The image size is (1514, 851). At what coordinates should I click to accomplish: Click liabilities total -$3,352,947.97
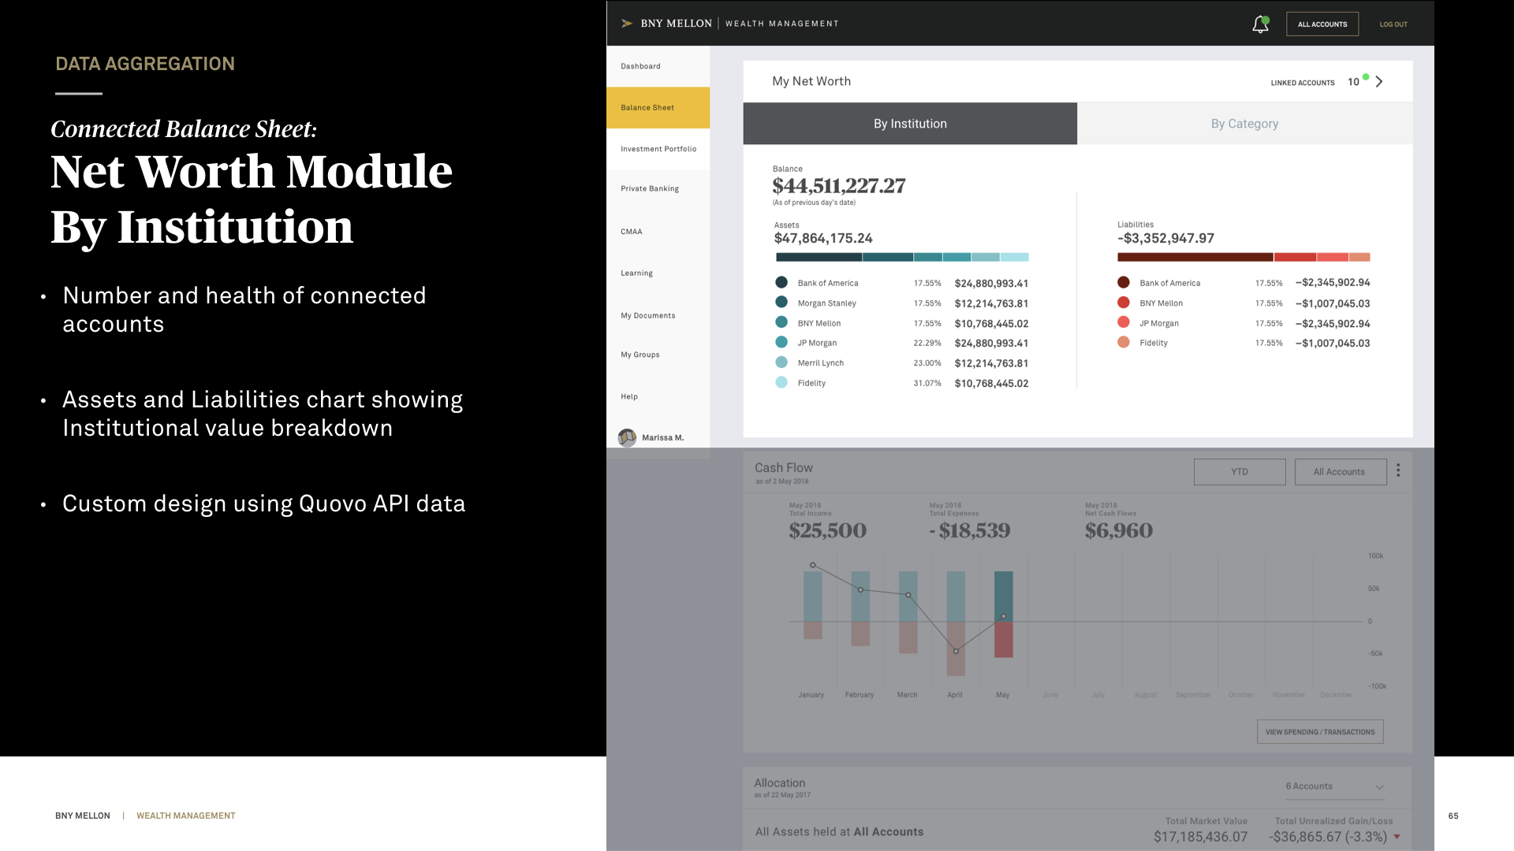[1165, 238]
